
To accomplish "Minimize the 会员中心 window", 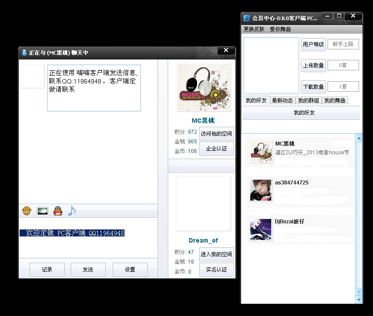I will click(x=327, y=16).
